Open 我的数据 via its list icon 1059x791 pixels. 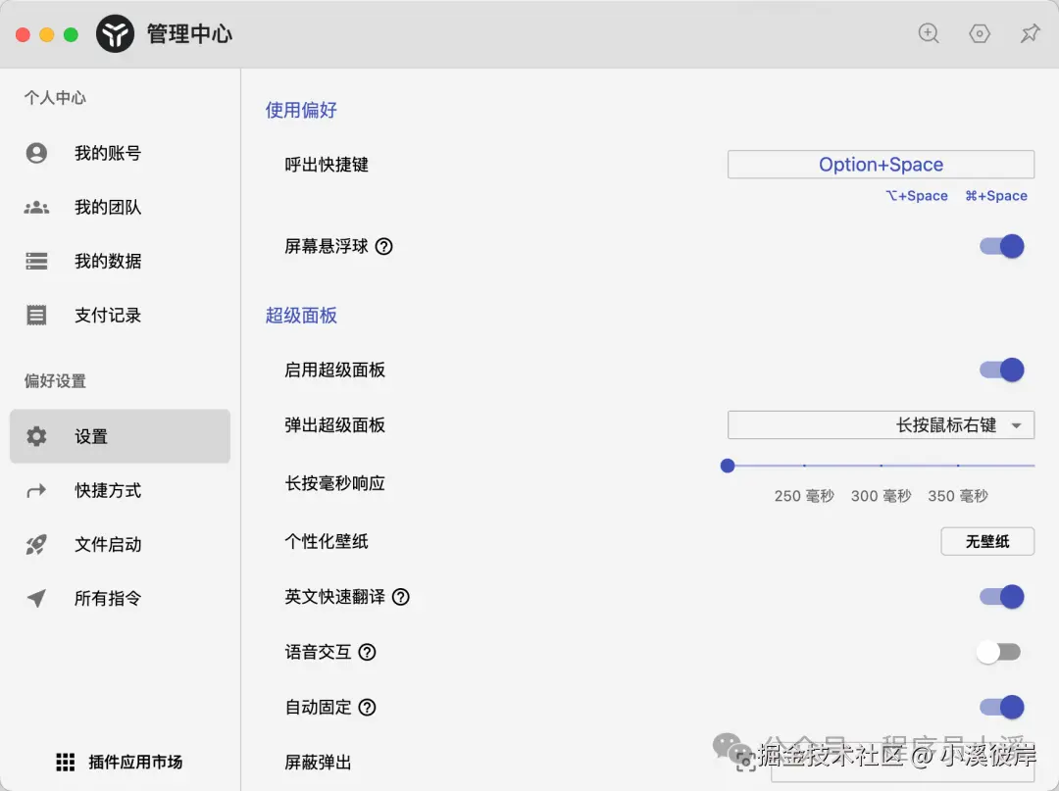[x=35, y=261]
